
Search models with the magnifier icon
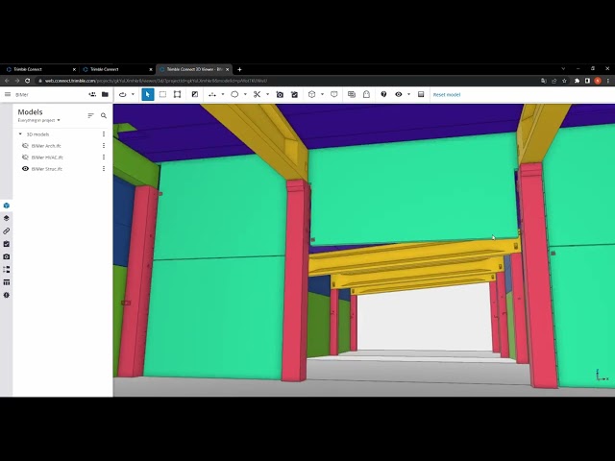click(104, 115)
